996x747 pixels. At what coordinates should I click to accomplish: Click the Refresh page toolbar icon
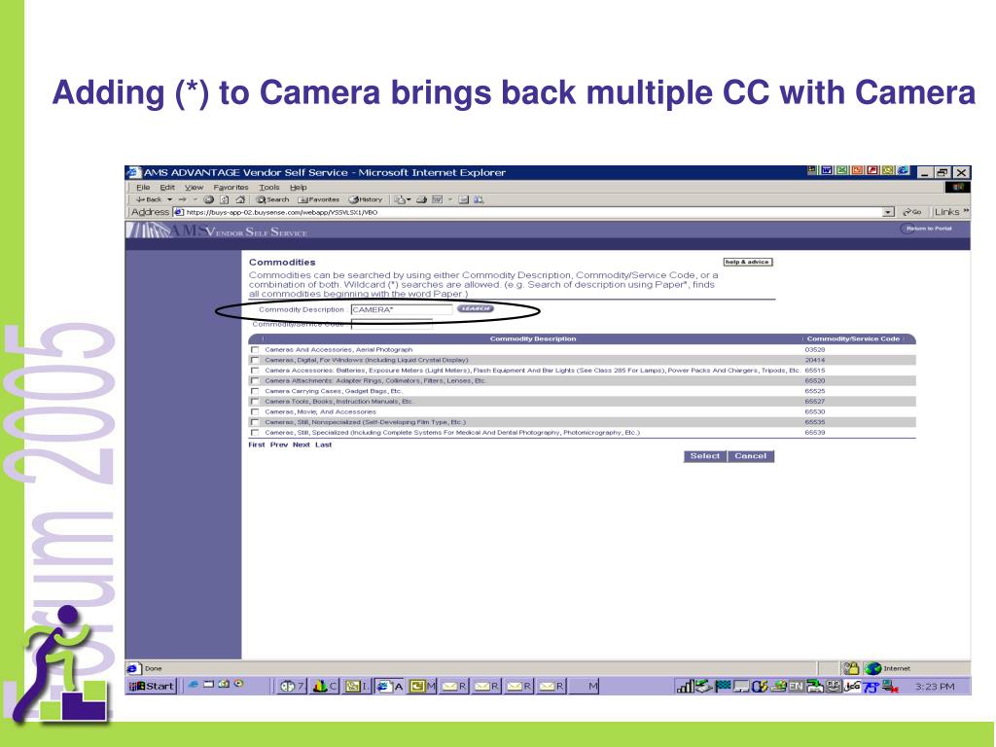coord(225,199)
